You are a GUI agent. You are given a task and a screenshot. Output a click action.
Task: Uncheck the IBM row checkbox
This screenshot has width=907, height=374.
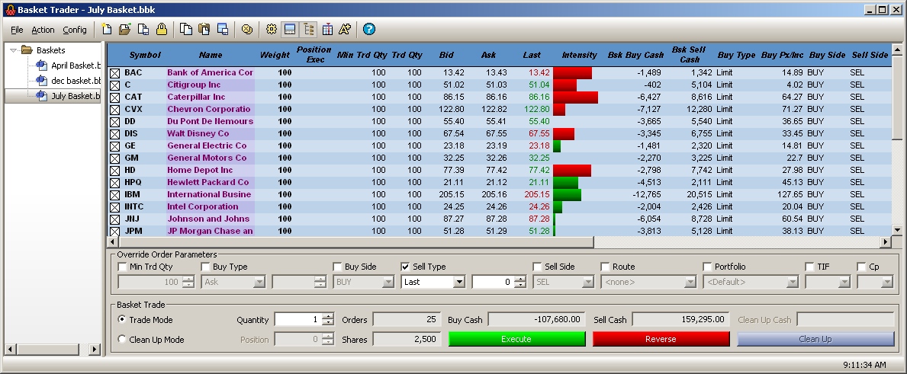(114, 194)
